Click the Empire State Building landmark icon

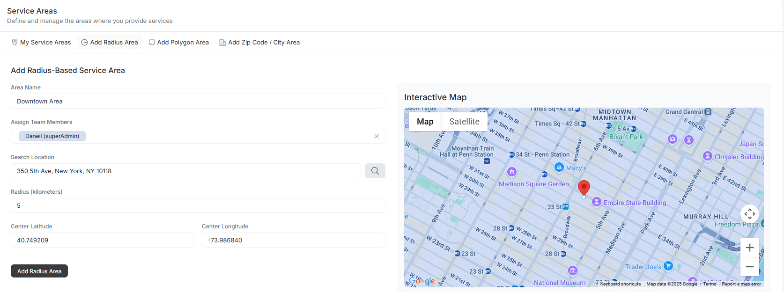coord(597,202)
